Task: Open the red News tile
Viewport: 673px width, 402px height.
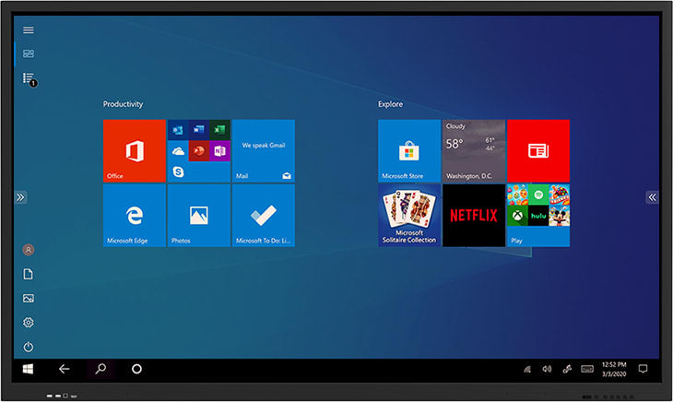Action: 538,150
